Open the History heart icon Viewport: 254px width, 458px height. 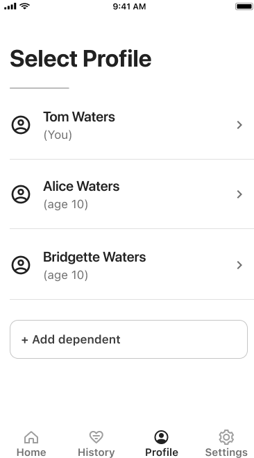[x=96, y=437]
